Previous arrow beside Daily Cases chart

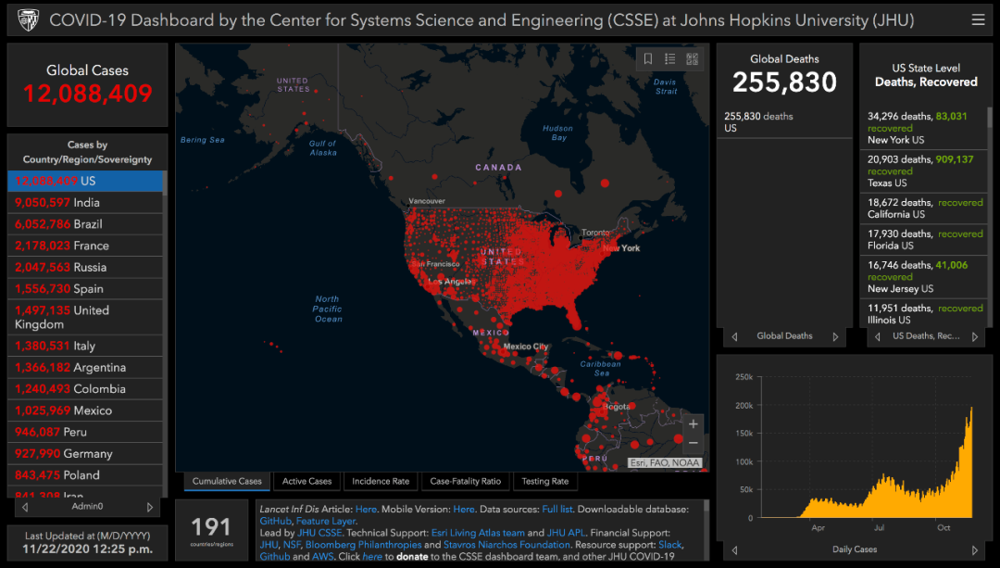[x=734, y=550]
